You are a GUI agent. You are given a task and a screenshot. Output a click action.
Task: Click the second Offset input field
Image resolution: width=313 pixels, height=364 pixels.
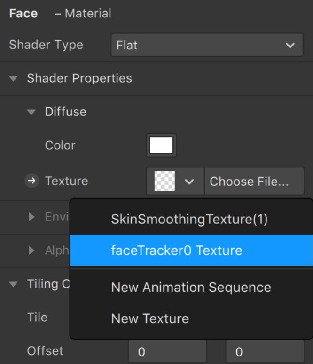pyautogui.click(x=265, y=351)
